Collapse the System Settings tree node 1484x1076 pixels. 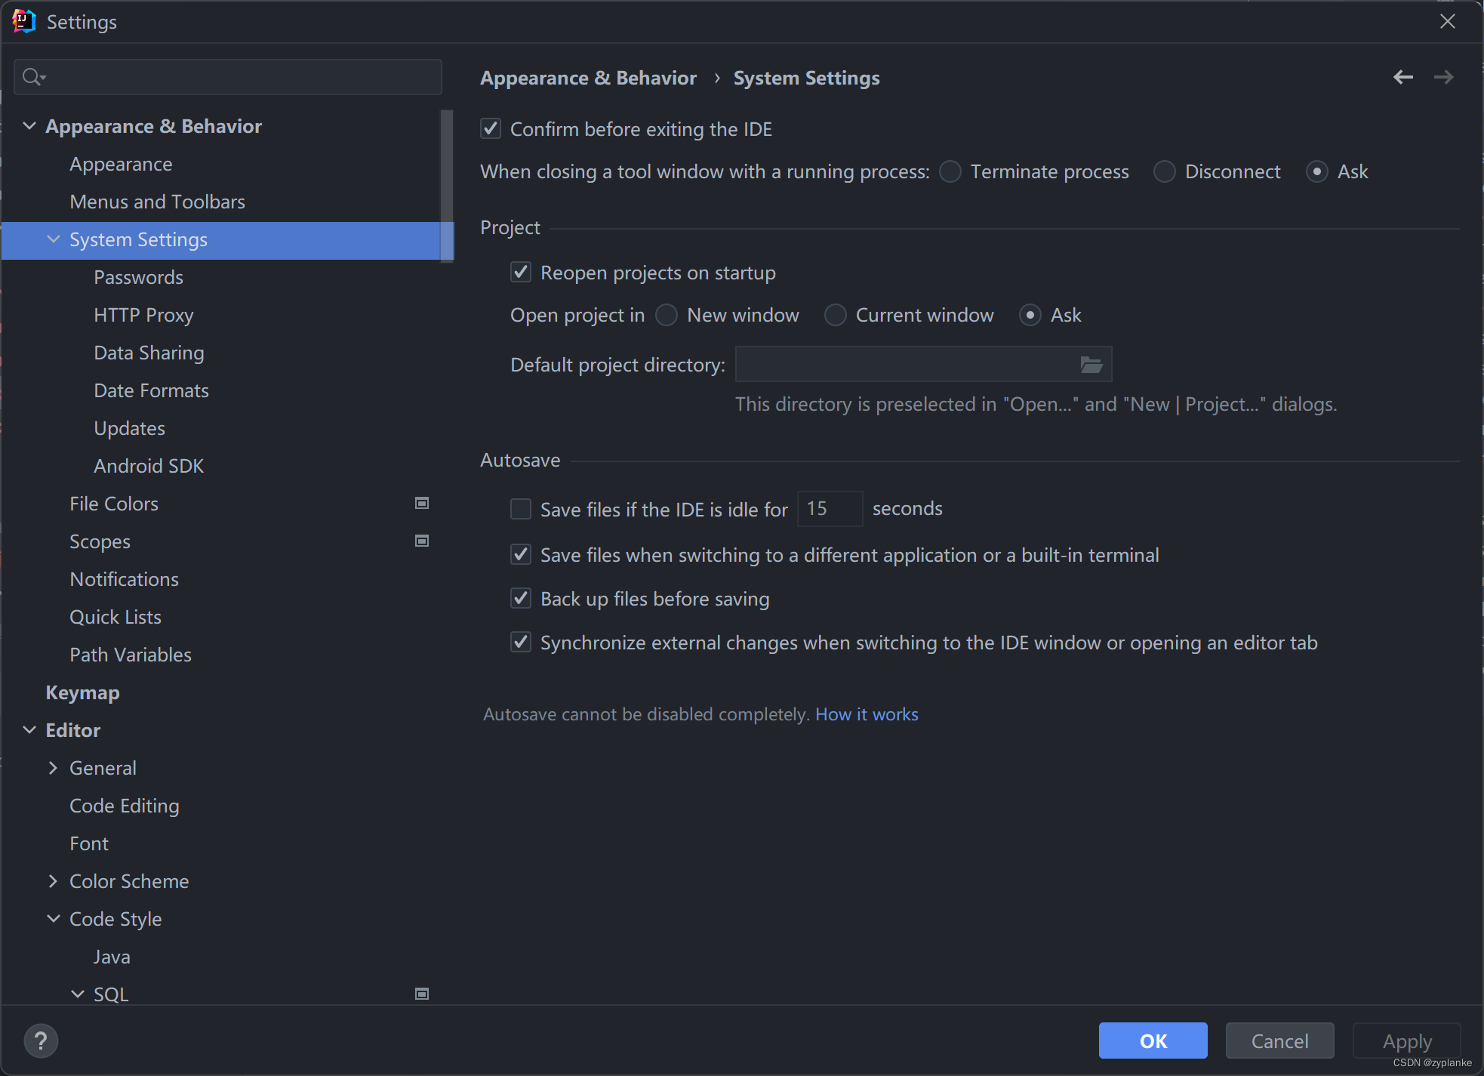53,239
